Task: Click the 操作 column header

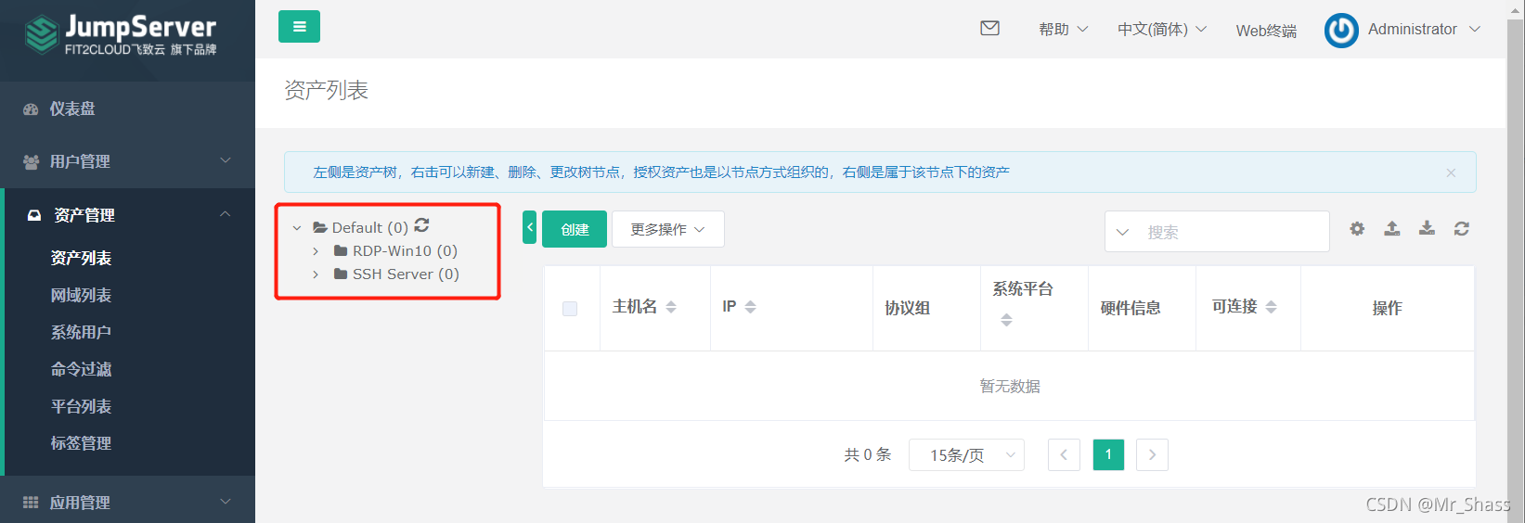Action: 1387,308
